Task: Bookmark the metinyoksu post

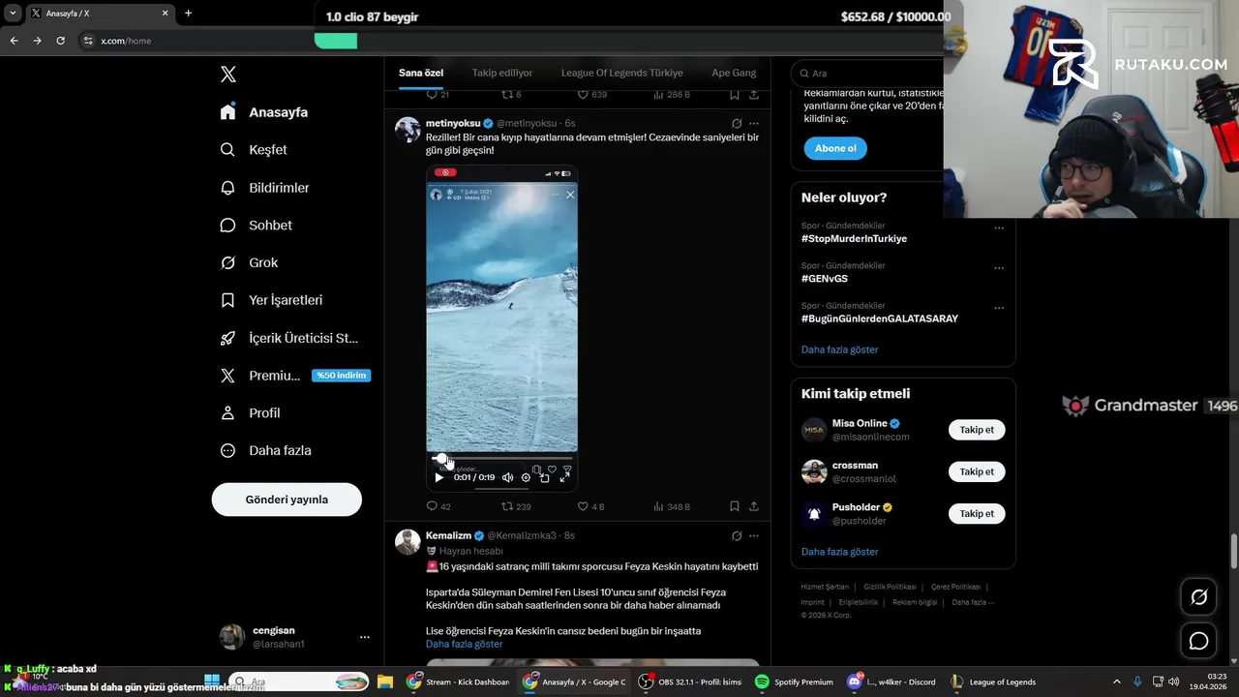Action: (735, 506)
